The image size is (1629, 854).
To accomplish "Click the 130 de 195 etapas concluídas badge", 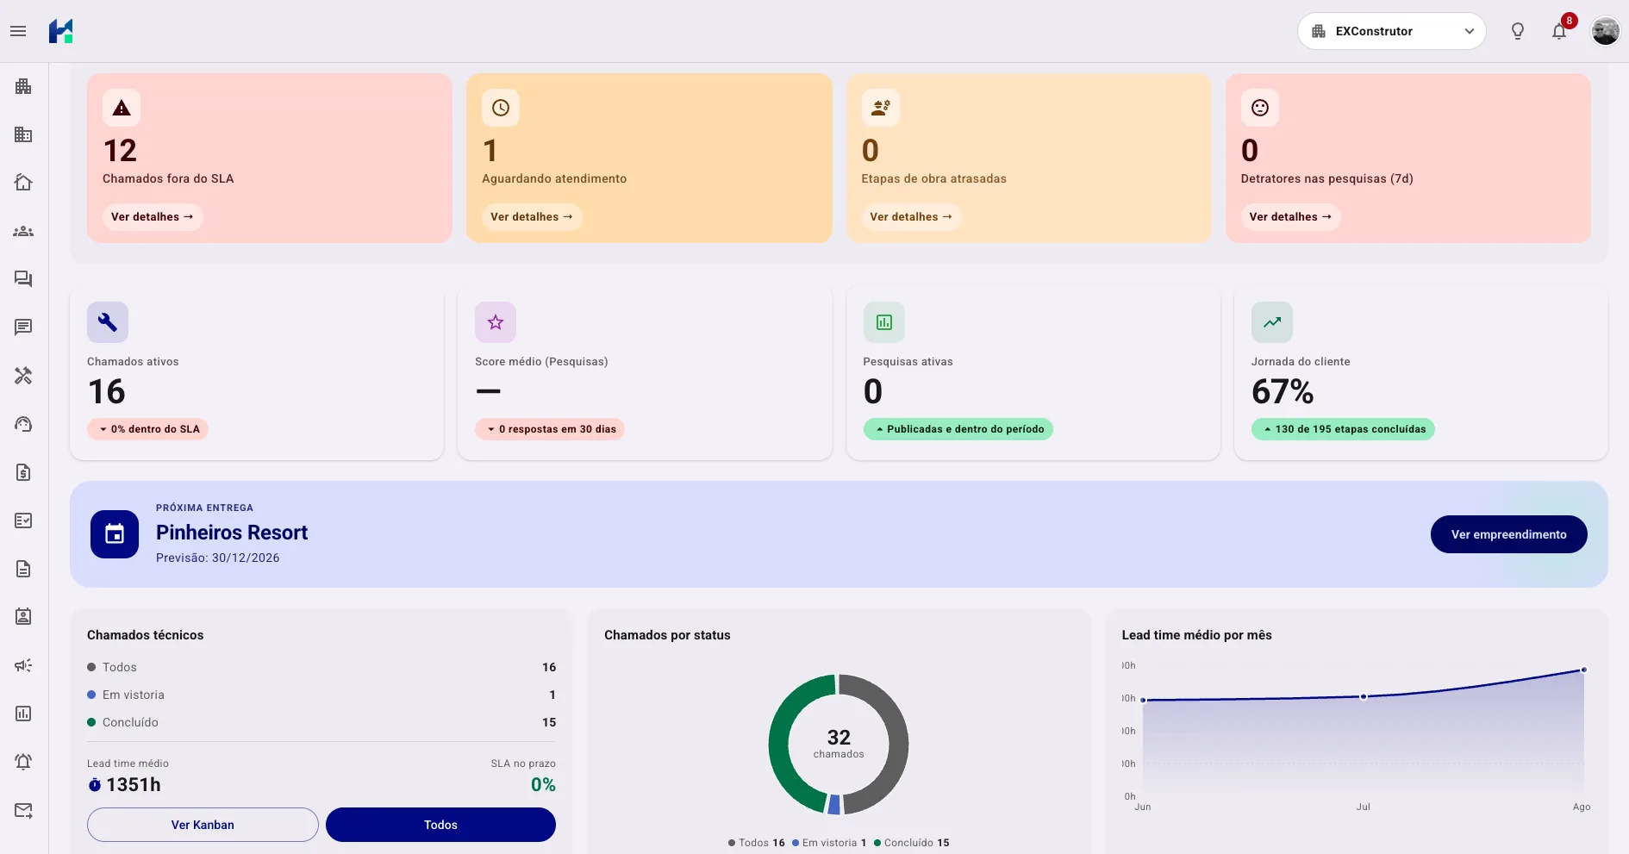I will pos(1343,429).
